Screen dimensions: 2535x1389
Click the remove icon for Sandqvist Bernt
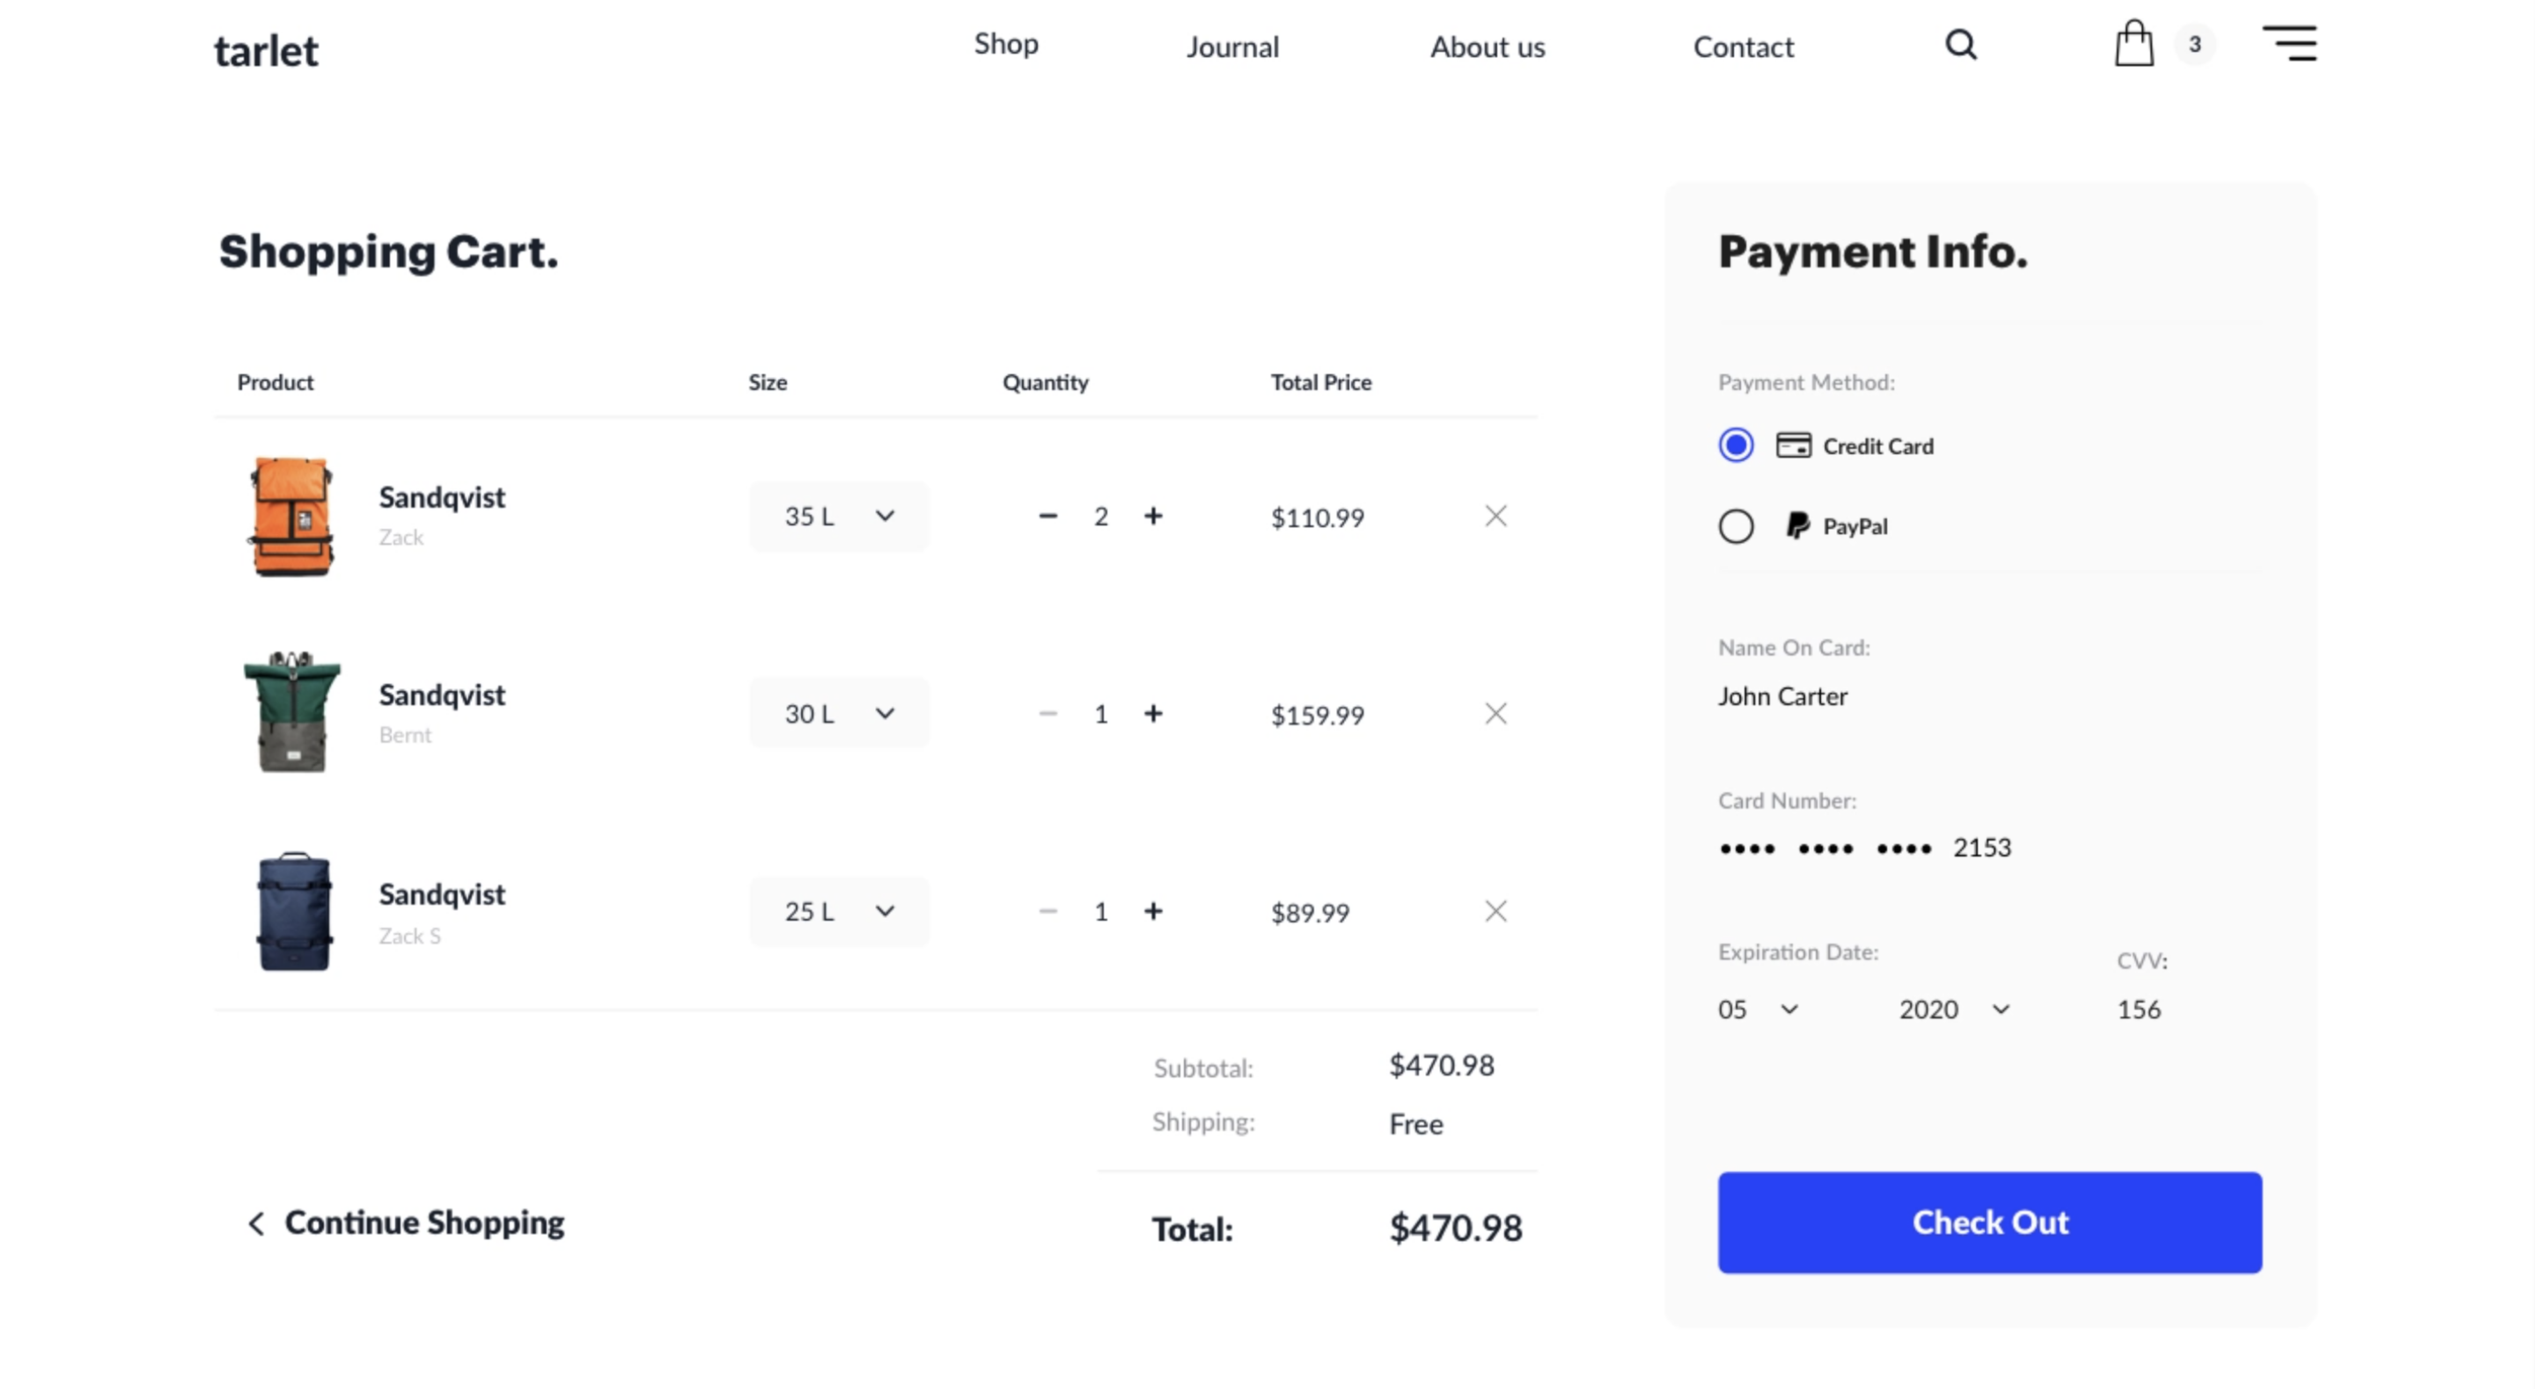tap(1494, 713)
